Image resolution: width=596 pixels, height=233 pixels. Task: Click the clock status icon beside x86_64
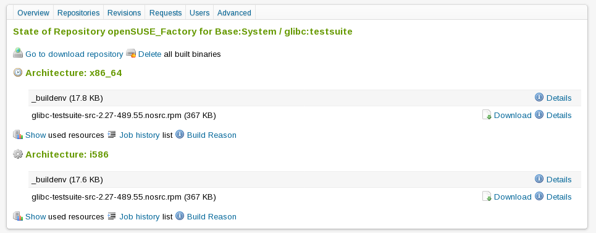18,72
